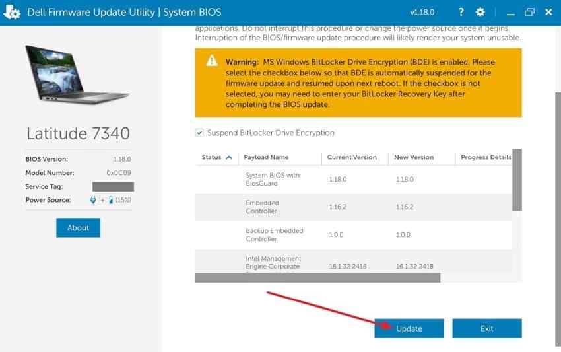The image size is (561, 352).
Task: Click the Update button
Action: pyautogui.click(x=409, y=328)
